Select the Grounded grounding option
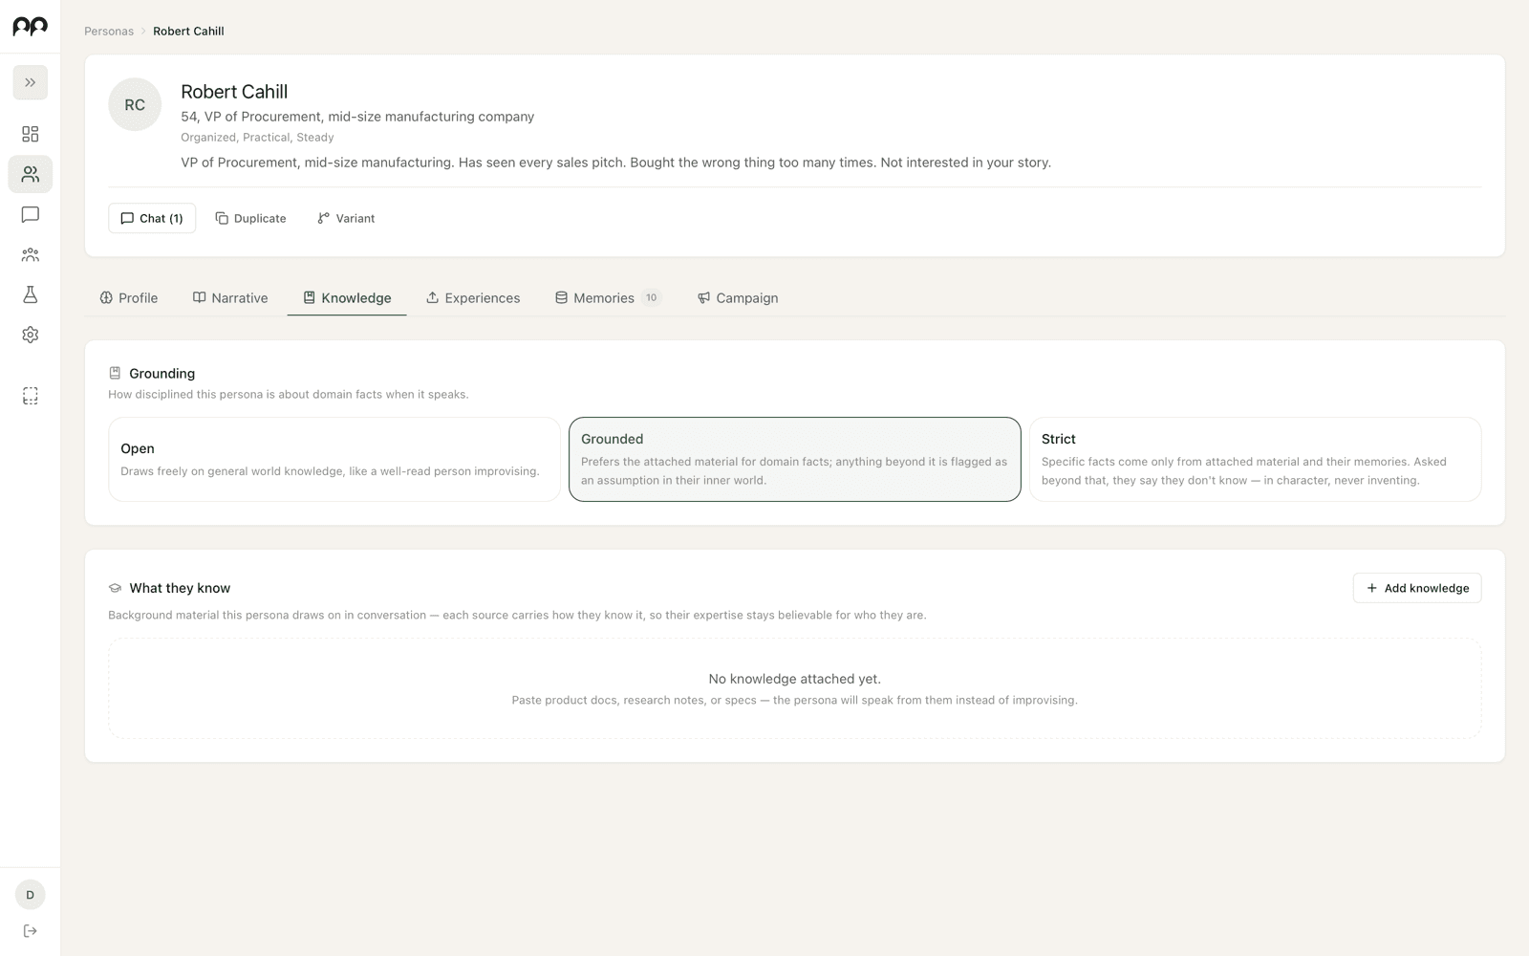 coord(795,459)
